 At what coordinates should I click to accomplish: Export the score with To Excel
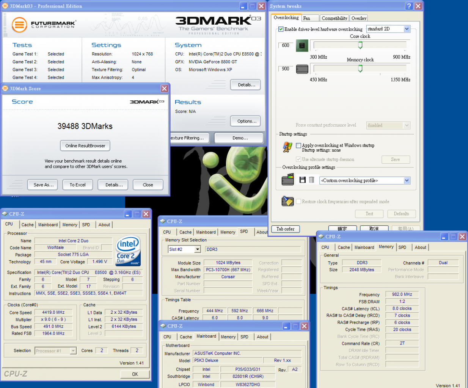[x=78, y=185]
